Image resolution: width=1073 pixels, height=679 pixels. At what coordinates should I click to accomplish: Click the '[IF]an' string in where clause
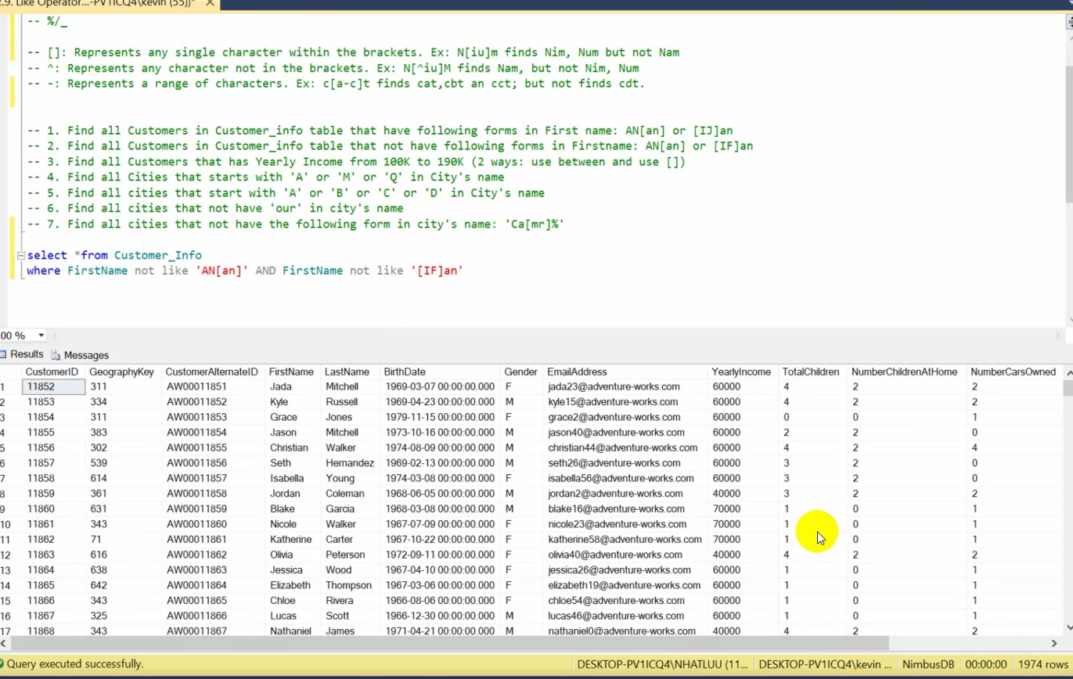tap(437, 271)
